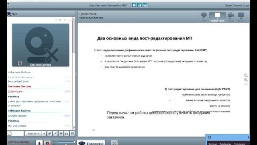Click the chat message input field
Screen dimensions: 257x145
[18, 133]
